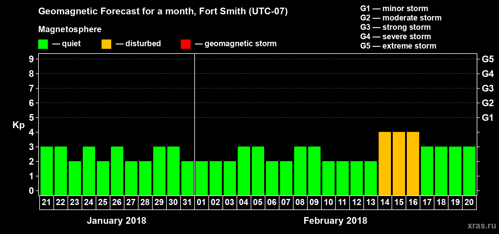Click the date label 06

(272, 202)
